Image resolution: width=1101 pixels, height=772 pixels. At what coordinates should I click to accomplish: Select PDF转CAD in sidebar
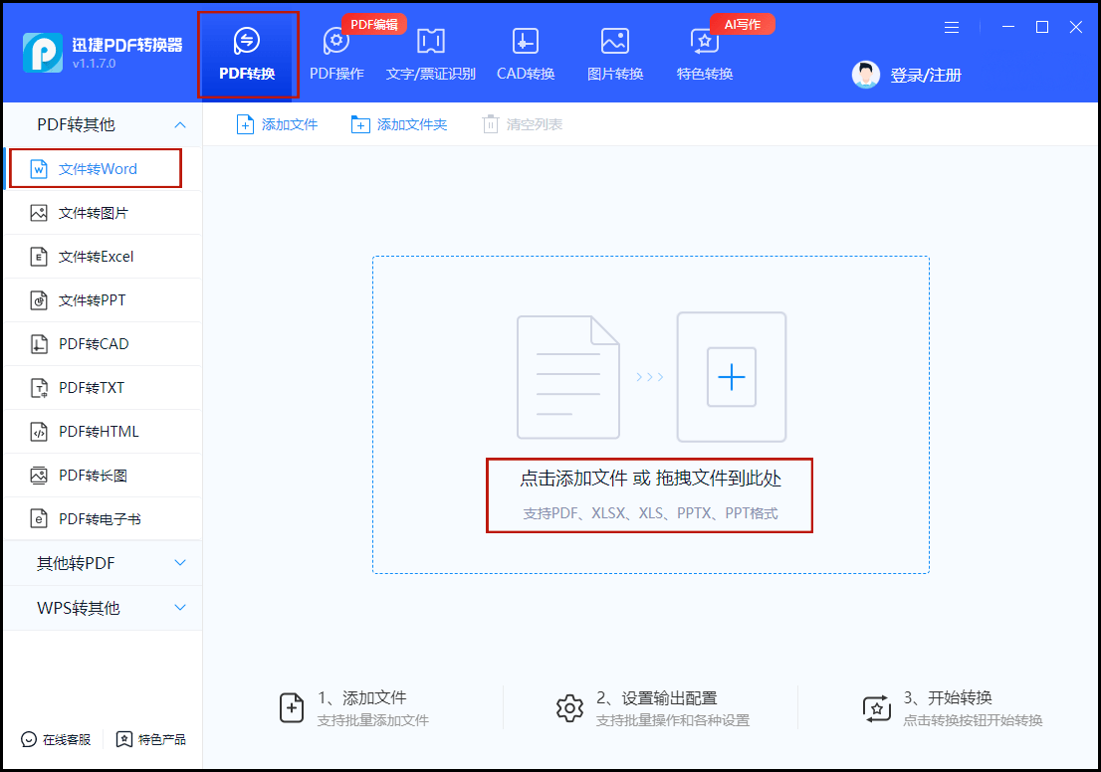pos(103,344)
